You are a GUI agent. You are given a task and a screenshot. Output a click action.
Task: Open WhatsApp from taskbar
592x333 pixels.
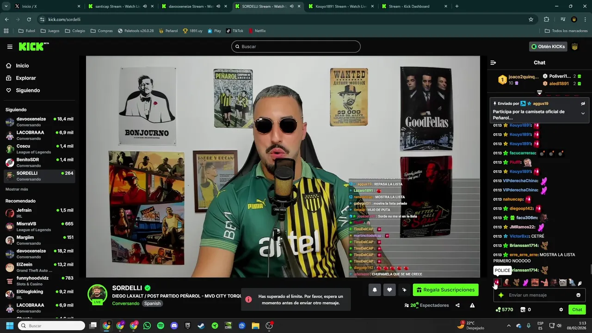point(147,326)
